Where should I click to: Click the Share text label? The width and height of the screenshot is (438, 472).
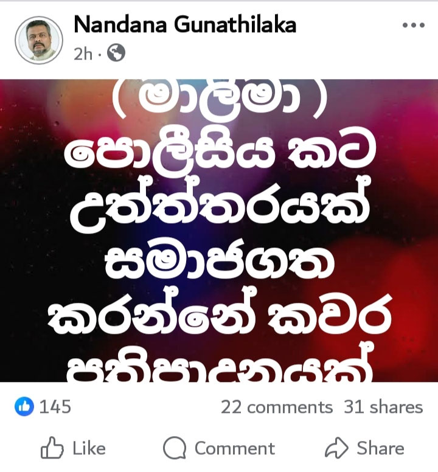tap(380, 448)
